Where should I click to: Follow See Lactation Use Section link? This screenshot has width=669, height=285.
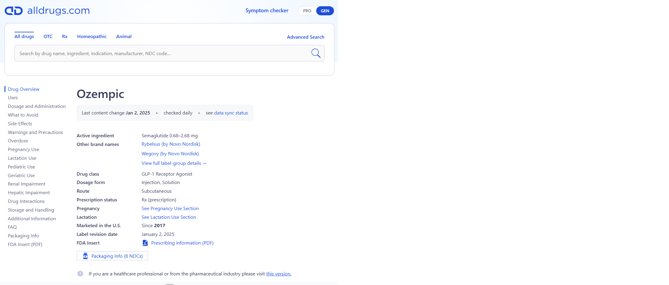[169, 217]
